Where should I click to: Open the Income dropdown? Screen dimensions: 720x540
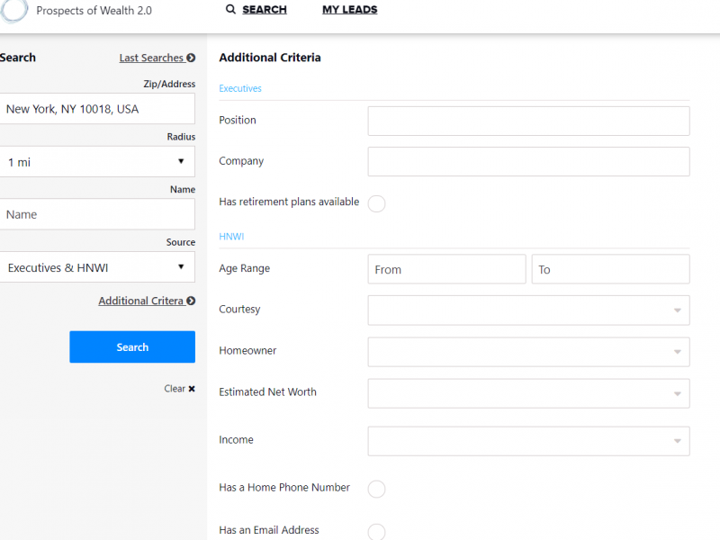coord(528,441)
